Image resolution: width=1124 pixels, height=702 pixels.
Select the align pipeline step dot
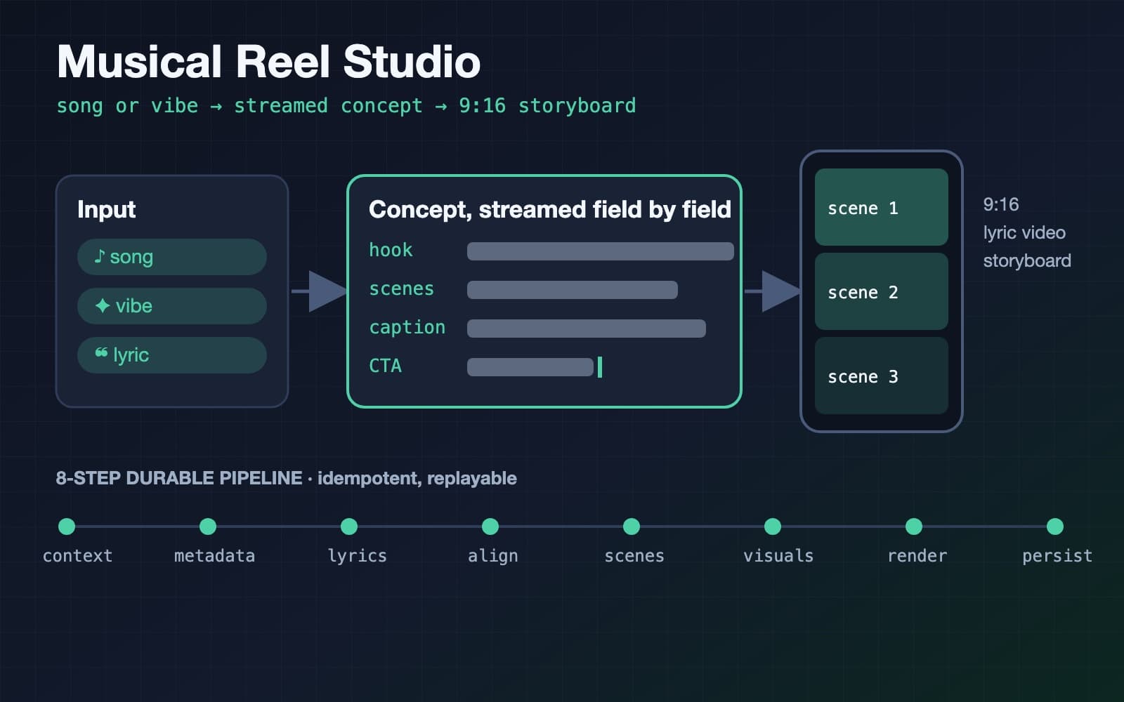(490, 526)
